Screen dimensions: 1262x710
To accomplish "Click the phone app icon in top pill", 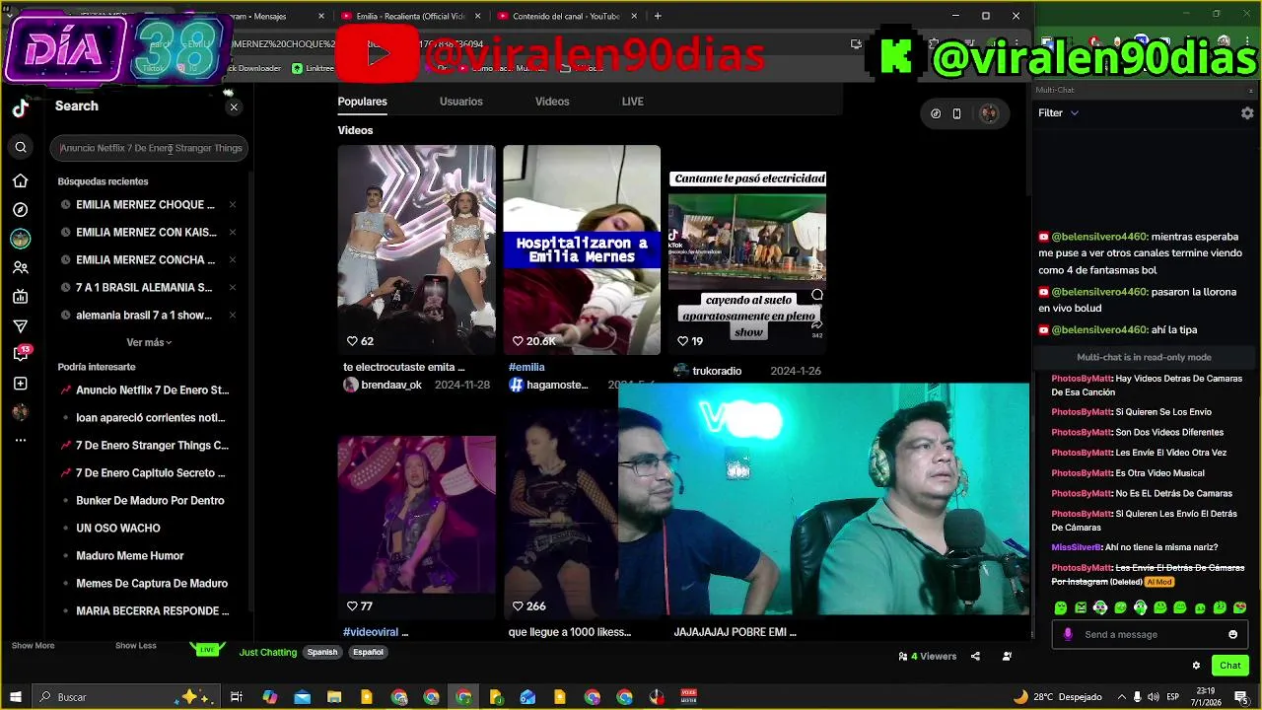I will (x=956, y=113).
